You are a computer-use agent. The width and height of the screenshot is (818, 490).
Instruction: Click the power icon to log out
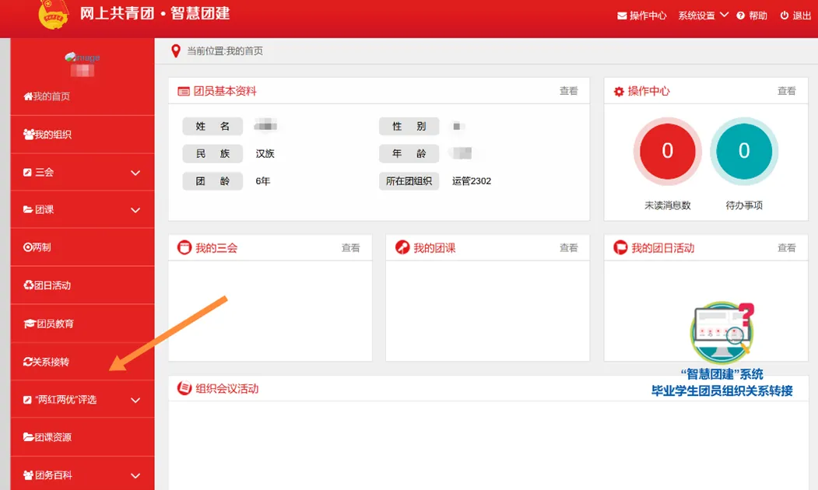click(785, 16)
